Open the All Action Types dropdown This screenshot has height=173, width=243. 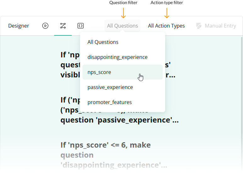pyautogui.click(x=166, y=26)
